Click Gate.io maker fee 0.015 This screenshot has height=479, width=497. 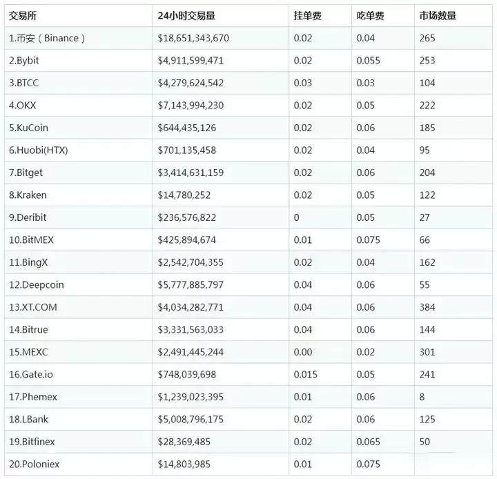[305, 375]
